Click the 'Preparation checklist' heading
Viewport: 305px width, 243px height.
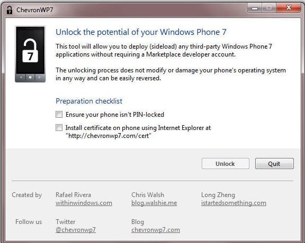click(89, 101)
